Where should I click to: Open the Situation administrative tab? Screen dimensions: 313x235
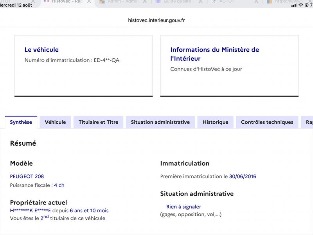coord(160,122)
